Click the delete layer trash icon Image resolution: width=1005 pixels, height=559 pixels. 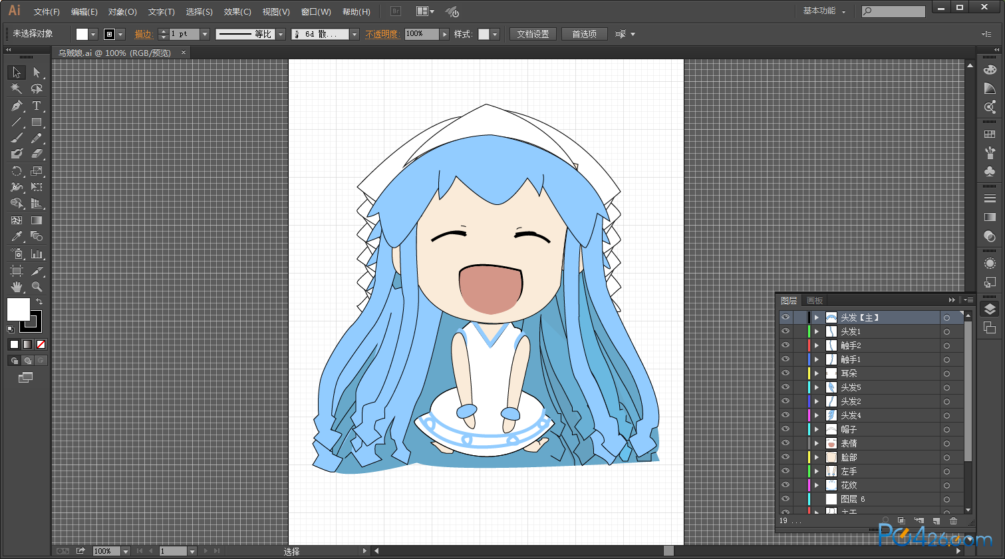(x=953, y=520)
